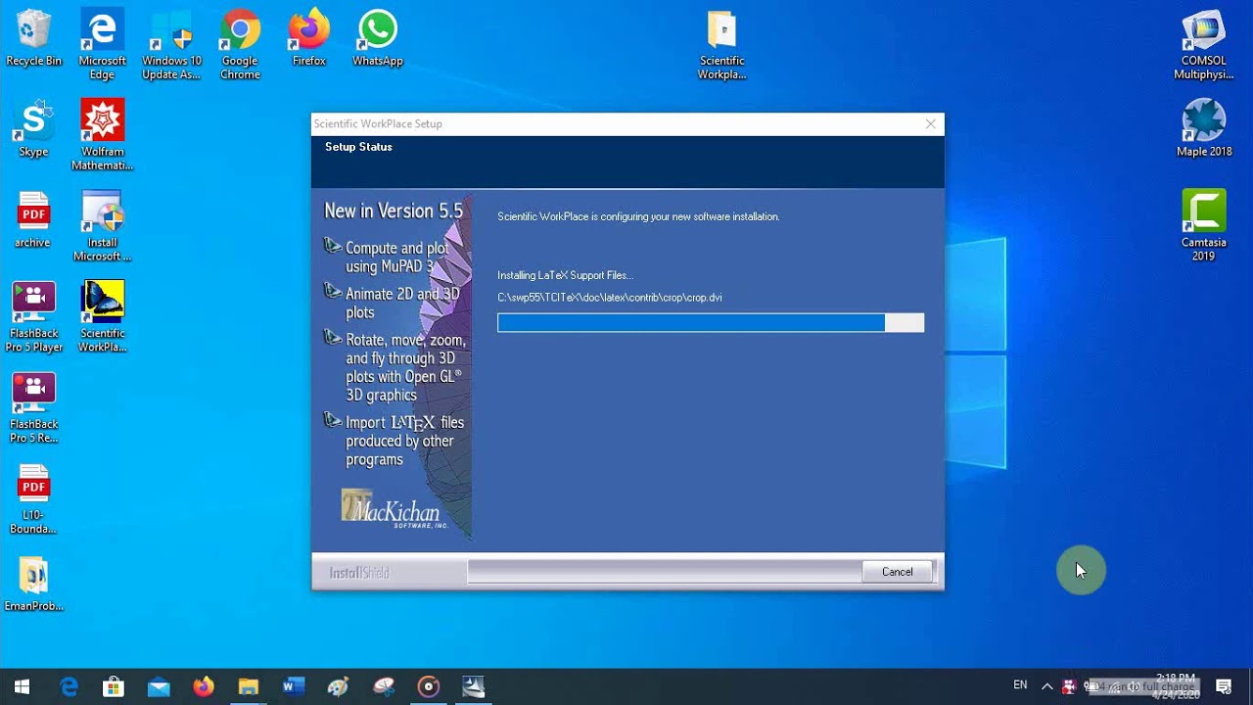Select the Install Microsoft desktop icon
The height and width of the screenshot is (705, 1253).
click(103, 226)
